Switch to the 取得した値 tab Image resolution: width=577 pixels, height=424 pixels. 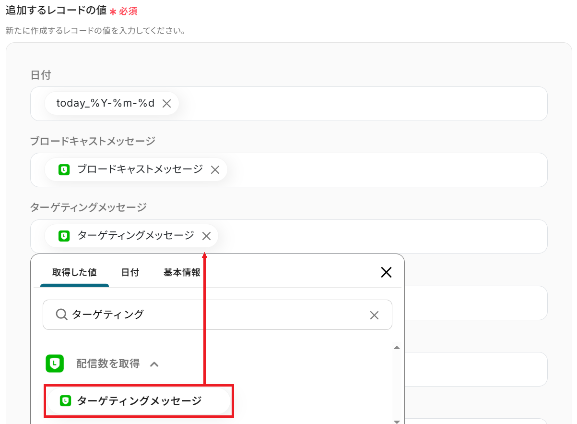tap(74, 272)
